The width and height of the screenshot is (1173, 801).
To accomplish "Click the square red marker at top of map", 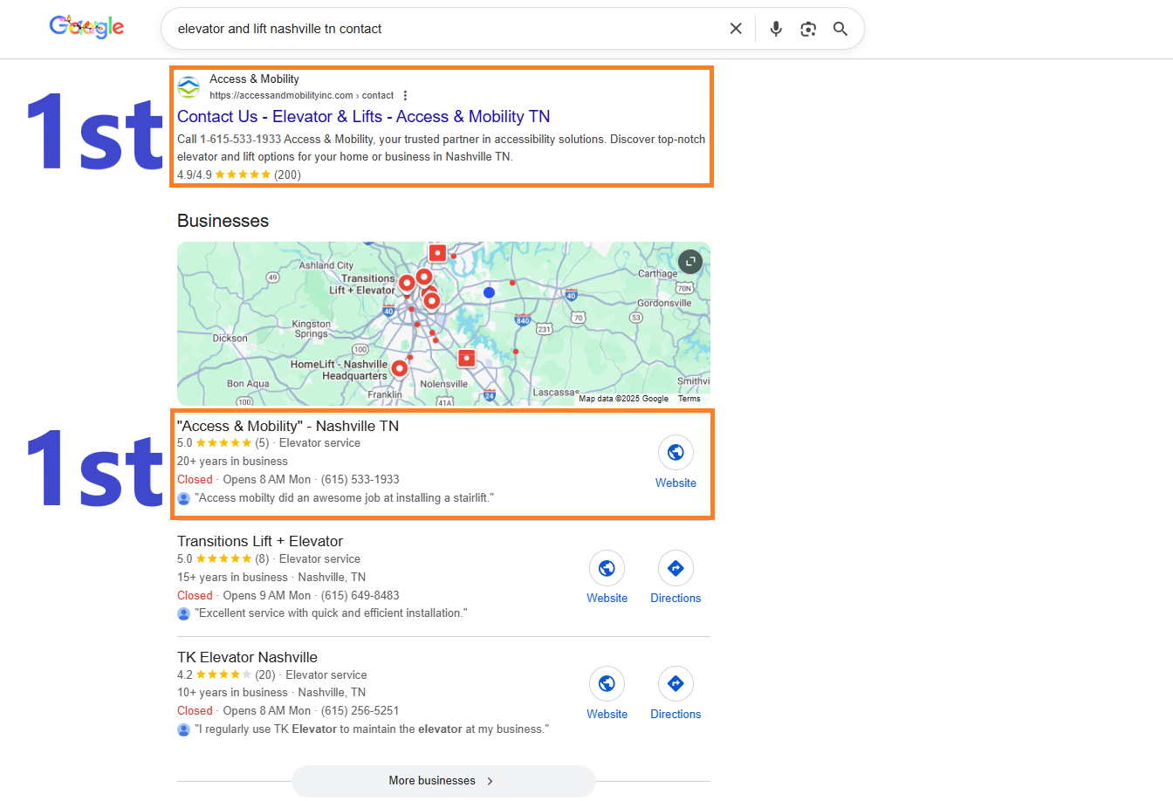I will coord(437,253).
